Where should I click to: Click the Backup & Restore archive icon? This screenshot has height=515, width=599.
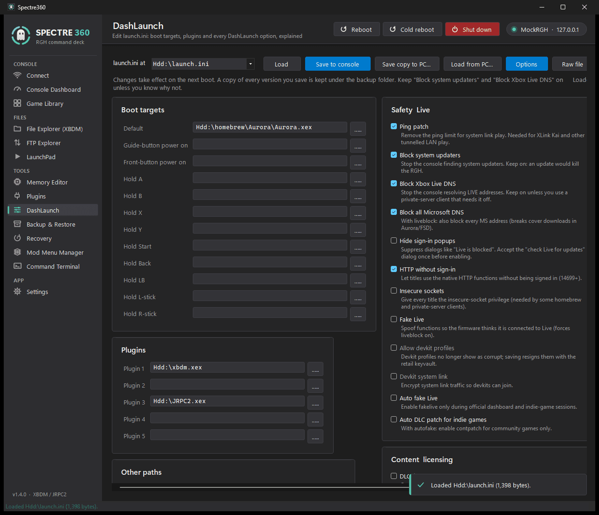point(17,224)
